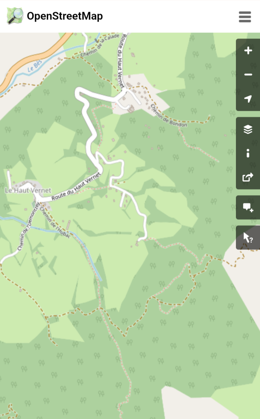Go to the OpenStreetMap home title
This screenshot has height=419, width=260.
tap(65, 16)
